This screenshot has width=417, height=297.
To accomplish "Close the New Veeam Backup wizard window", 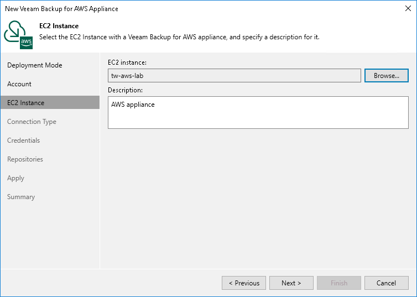I will (406, 9).
